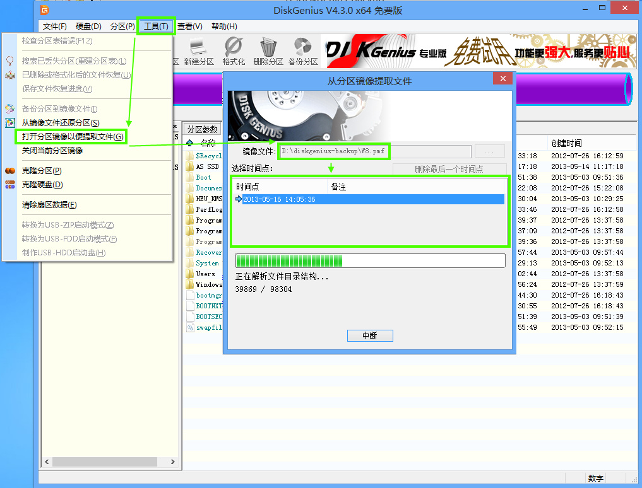Open the 帮助(H) menu
This screenshot has width=642, height=488.
click(224, 26)
